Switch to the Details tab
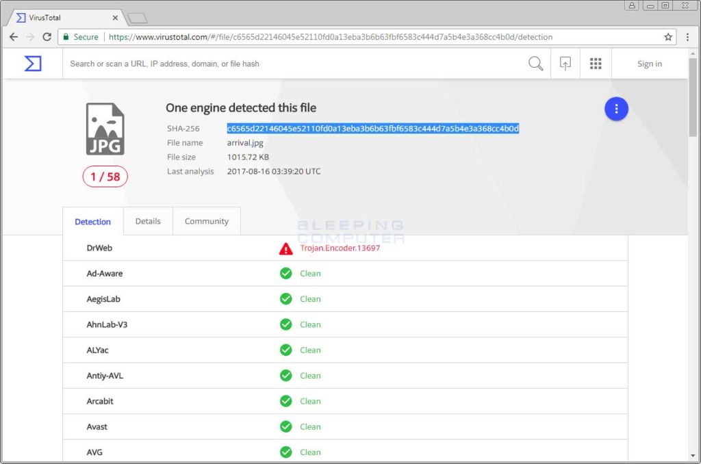The width and height of the screenshot is (701, 464). pos(148,221)
